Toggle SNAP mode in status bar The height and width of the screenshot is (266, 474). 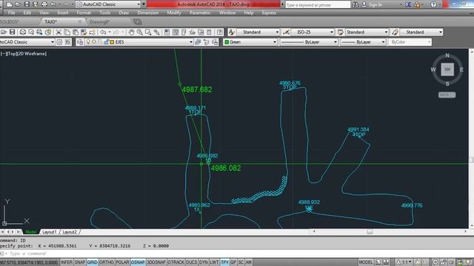[x=80, y=262]
